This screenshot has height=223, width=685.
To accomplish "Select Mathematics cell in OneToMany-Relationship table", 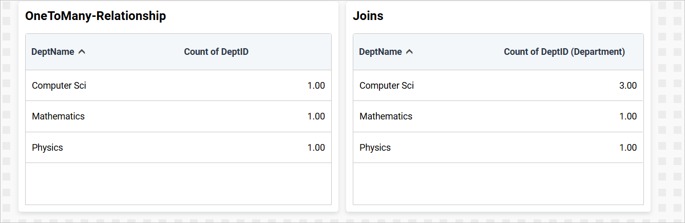I will click(58, 116).
